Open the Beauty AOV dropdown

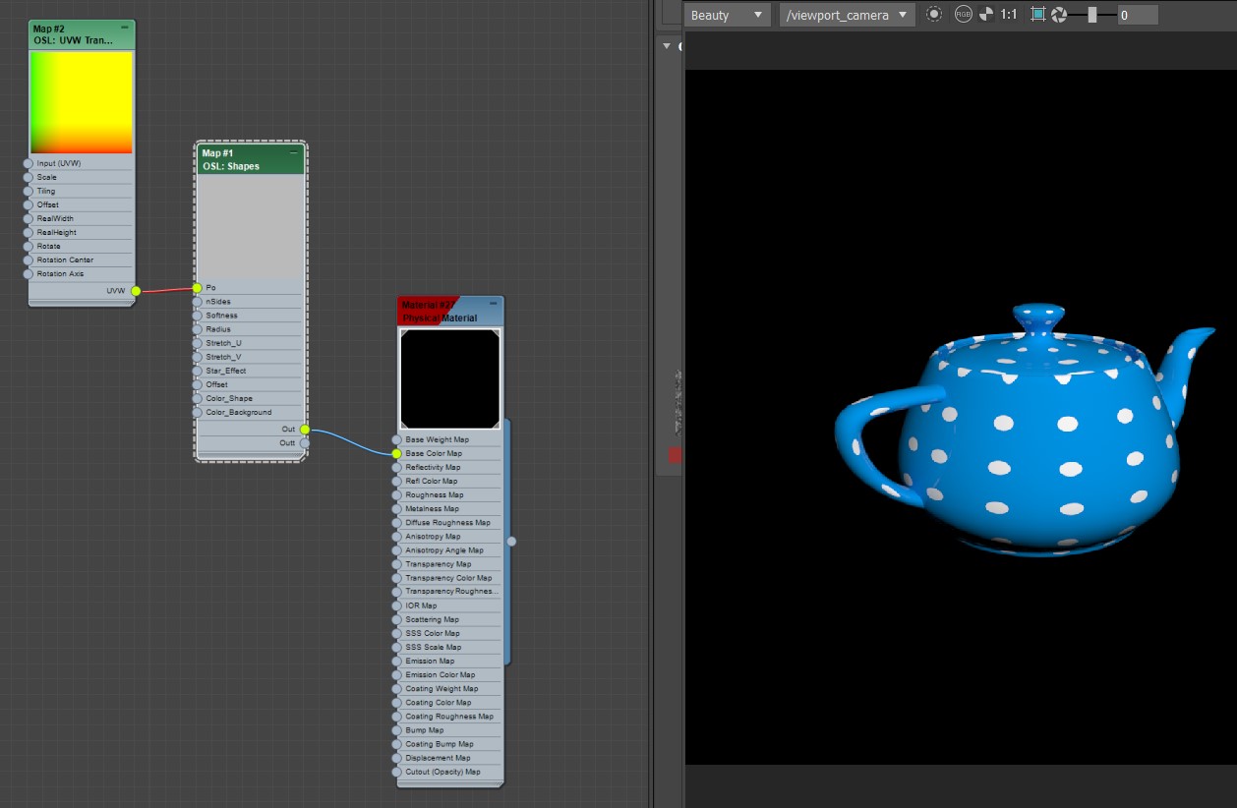click(x=727, y=15)
